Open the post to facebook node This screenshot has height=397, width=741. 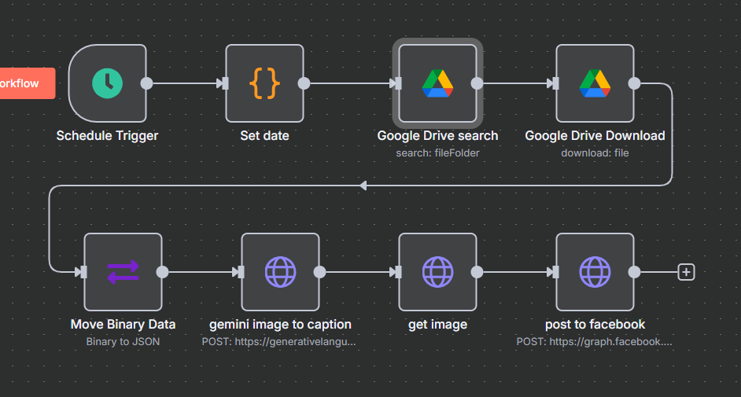[x=595, y=272]
